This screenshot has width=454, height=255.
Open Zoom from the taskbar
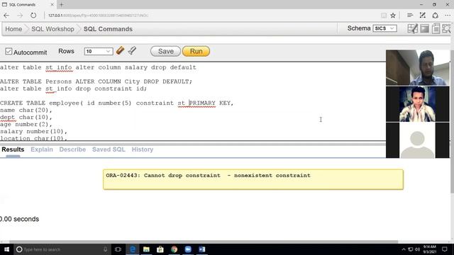tap(188, 249)
